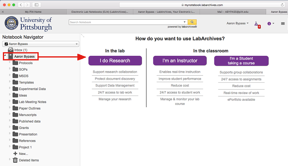288x166 pixels.
Task: Expand the Project 1 folder
Action: (10, 146)
